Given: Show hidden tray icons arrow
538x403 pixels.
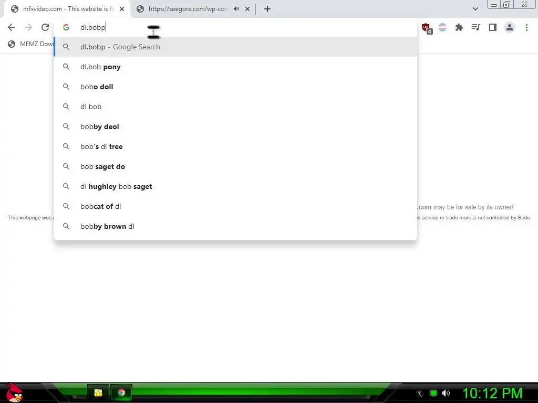Looking at the screenshot, I should (420, 393).
